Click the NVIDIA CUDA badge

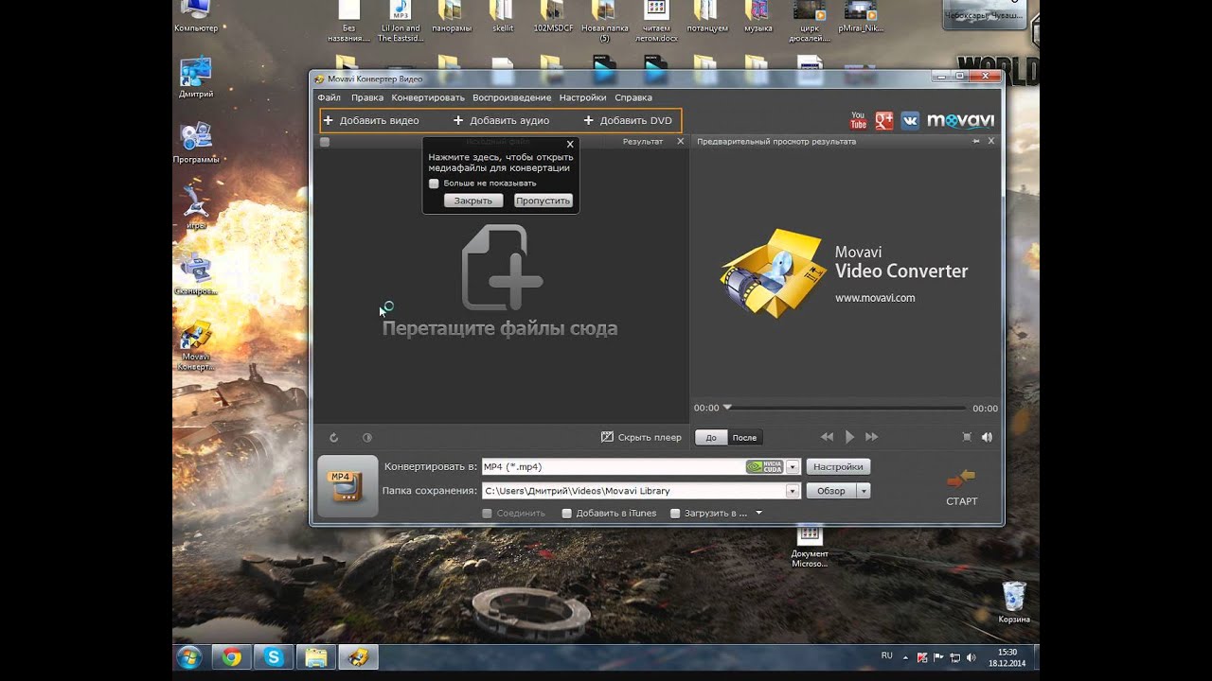[765, 466]
